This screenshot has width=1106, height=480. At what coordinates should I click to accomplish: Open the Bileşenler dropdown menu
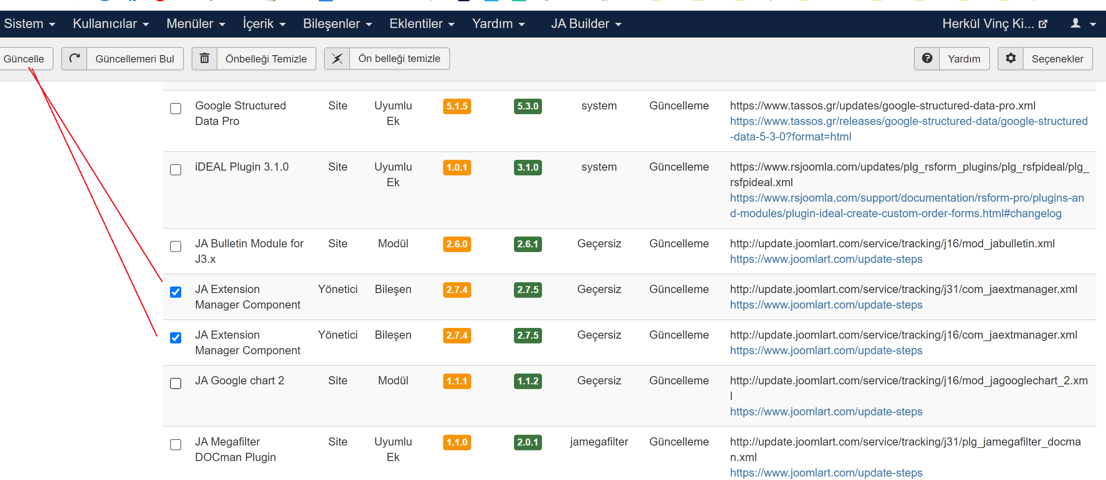coord(337,24)
